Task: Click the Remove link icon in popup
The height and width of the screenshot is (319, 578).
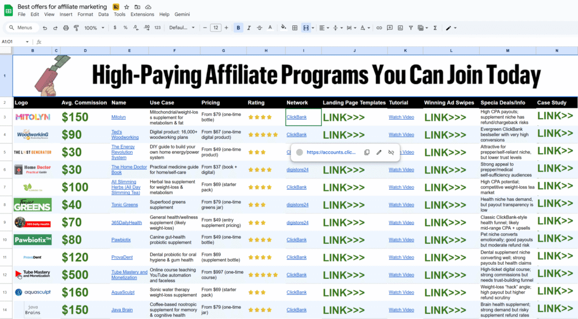Action: coord(391,152)
